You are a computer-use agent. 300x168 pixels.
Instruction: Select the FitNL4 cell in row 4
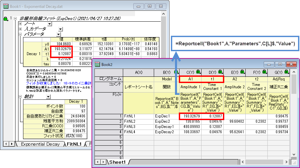click(139, 132)
